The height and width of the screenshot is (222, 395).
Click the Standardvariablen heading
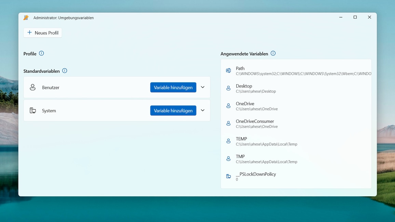tap(42, 71)
